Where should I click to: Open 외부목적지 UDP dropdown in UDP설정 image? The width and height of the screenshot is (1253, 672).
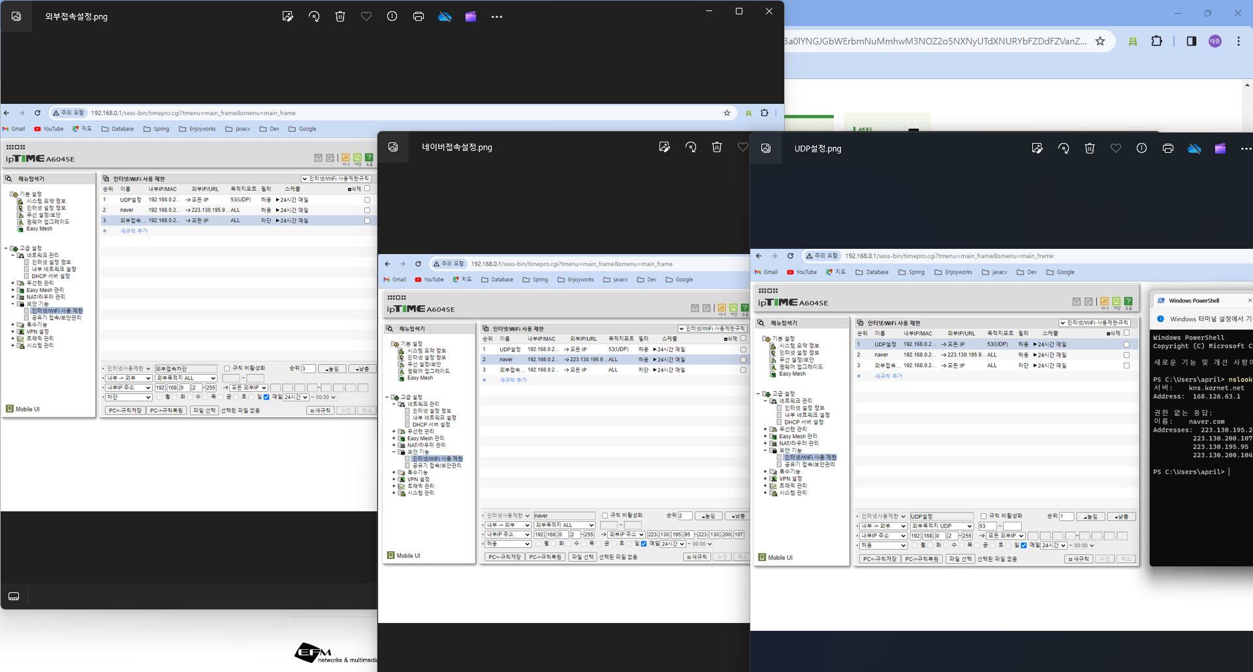[x=942, y=526]
